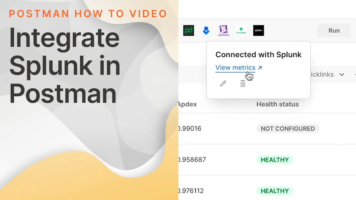This screenshot has height=200, width=356.
Task: Click the HEALTHY badge beside Apdex 0.976112
Action: 275,191
